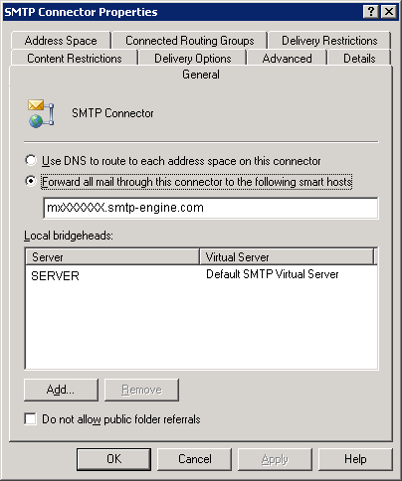Switch to Content Restrictions tab
Viewport: 402px width, 481px height.
click(75, 59)
